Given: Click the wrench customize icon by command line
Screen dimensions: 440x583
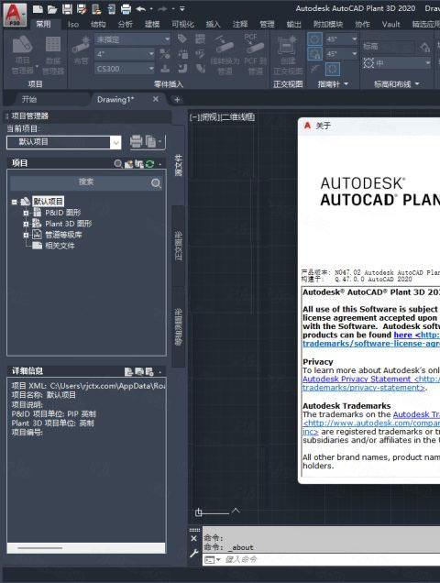Looking at the screenshot, I should pos(193,554).
